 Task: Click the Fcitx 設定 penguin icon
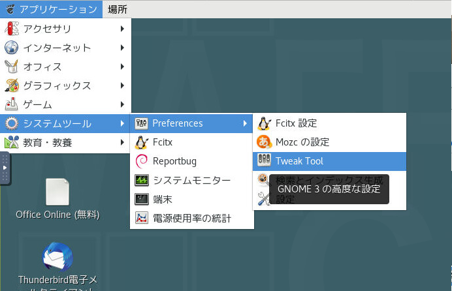(265, 123)
